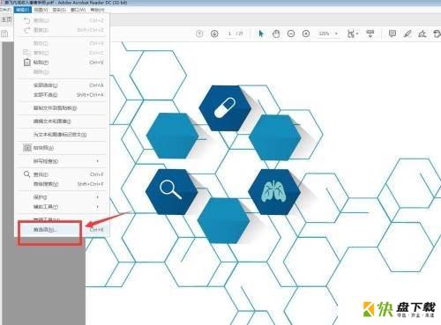
Task: Click the zoom in plus icon
Action: click(306, 33)
